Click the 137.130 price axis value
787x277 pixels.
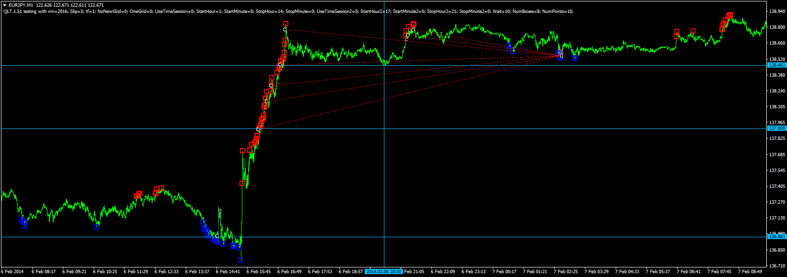(777, 218)
